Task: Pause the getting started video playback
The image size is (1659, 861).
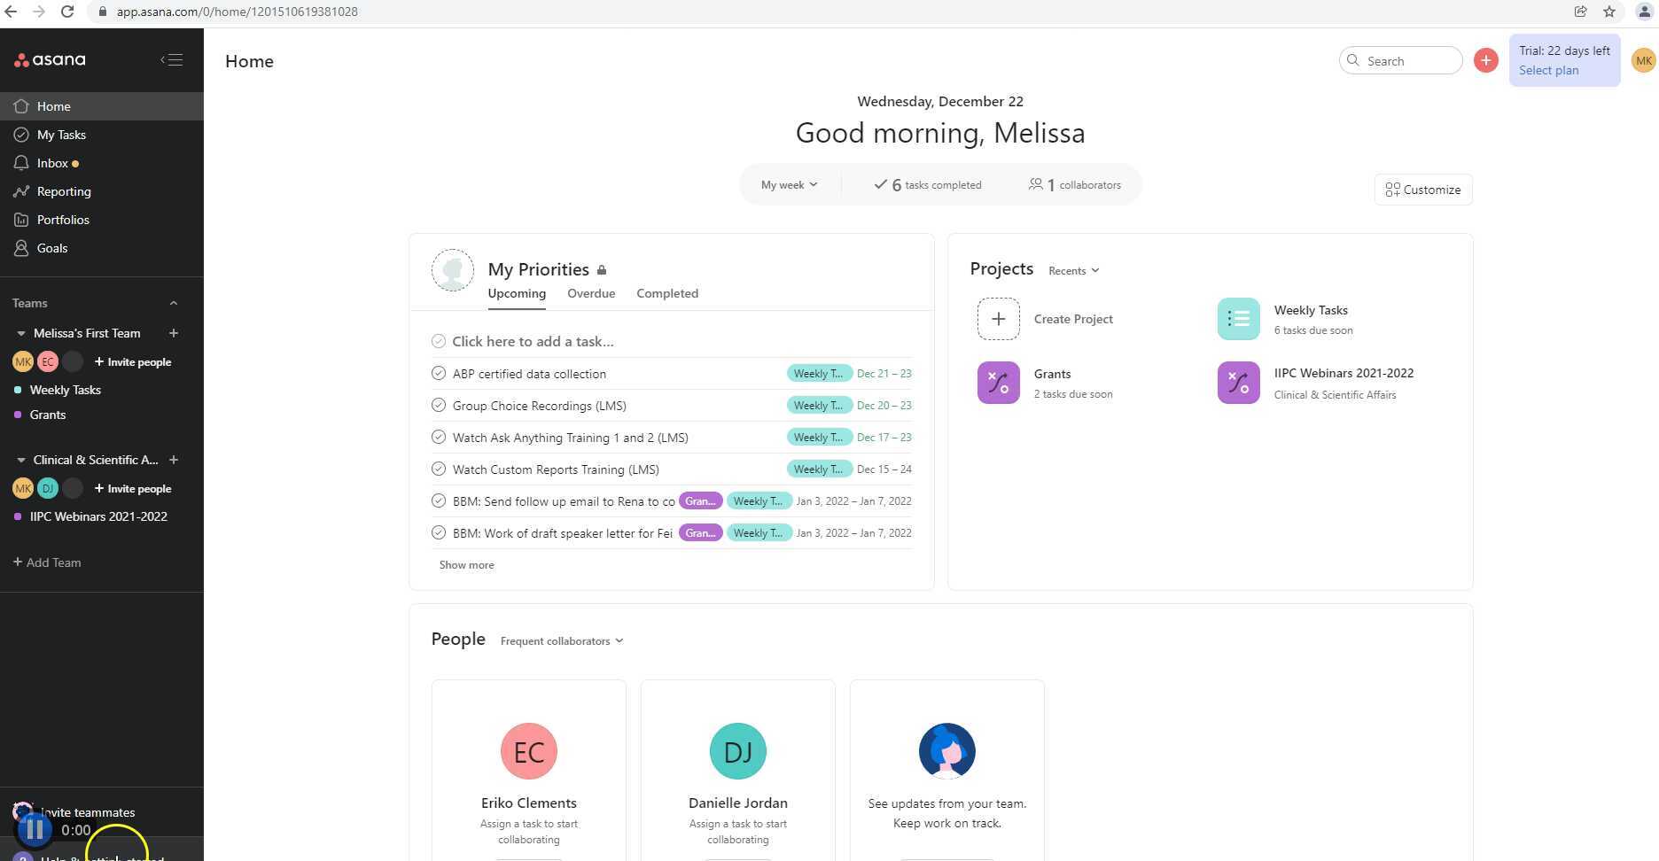Action: click(x=35, y=829)
